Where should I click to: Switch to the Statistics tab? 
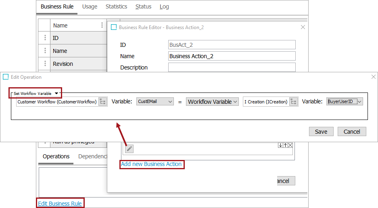[x=116, y=6]
